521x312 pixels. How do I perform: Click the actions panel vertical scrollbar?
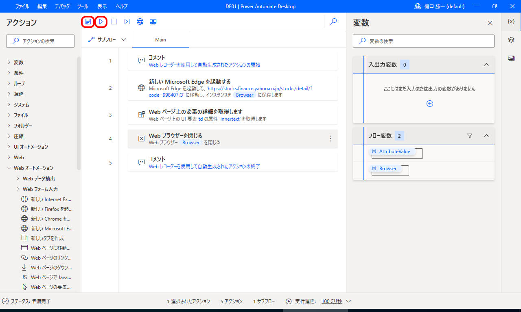pyautogui.click(x=79, y=113)
